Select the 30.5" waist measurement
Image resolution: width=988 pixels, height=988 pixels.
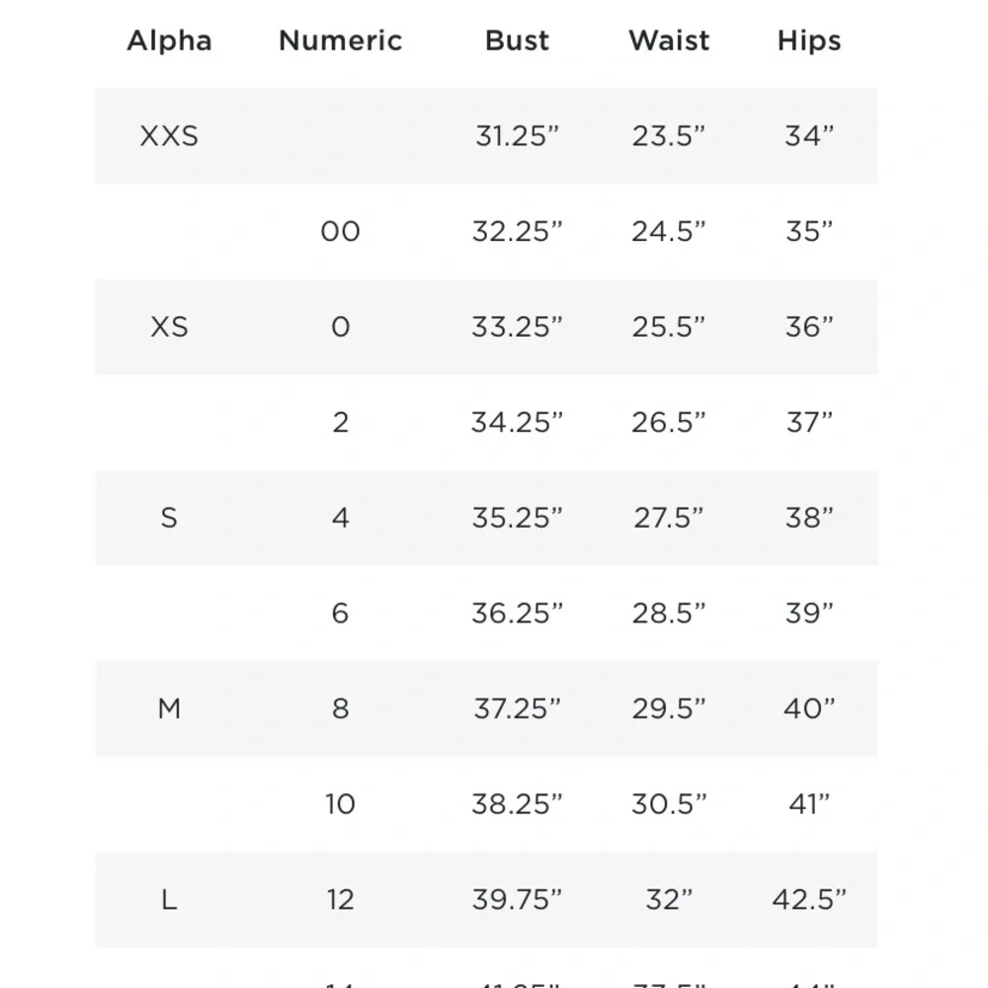click(x=669, y=804)
